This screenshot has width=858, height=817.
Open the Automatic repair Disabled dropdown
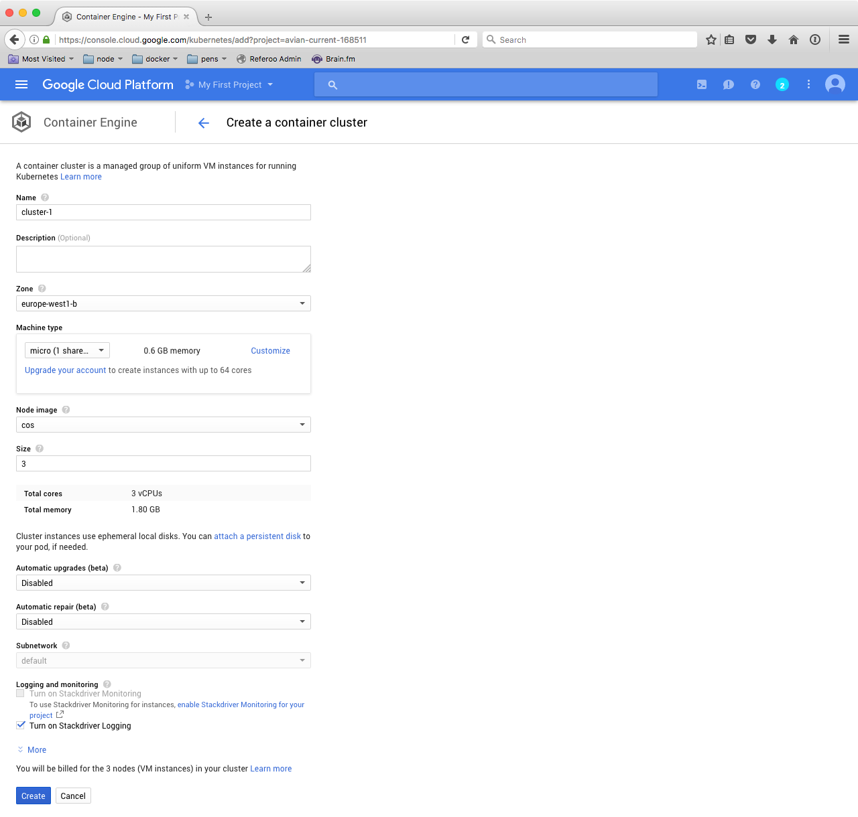click(x=164, y=621)
